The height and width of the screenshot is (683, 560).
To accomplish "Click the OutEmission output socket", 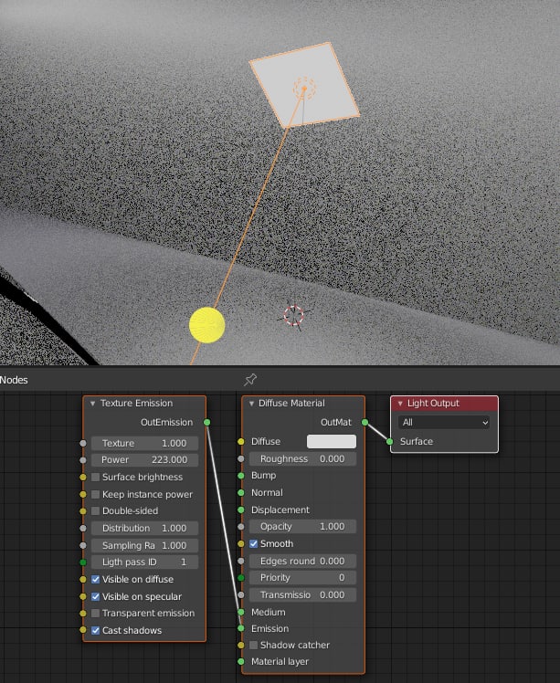I will 207,422.
